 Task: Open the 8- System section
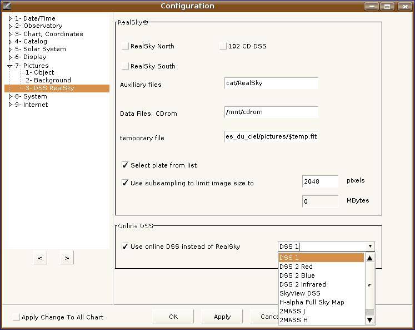31,96
